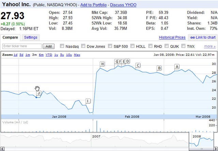Click news marker E on the chart
Viewport: 218px width, 151px height.
(123, 61)
